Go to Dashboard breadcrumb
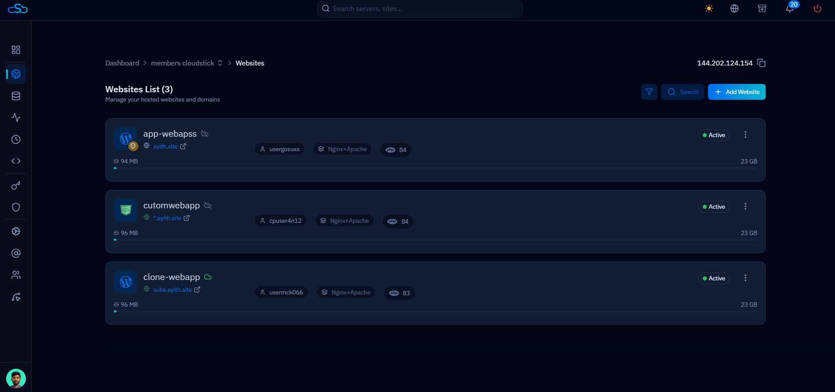 (122, 63)
